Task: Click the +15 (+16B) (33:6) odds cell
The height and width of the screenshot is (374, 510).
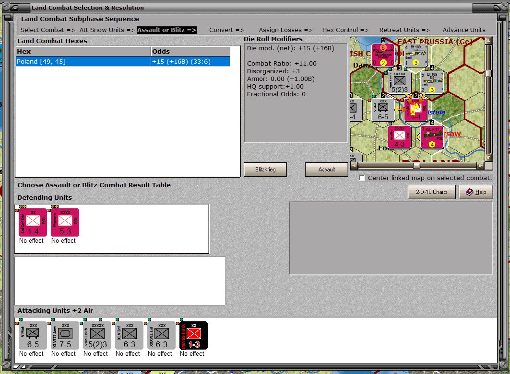Action: 190,61
